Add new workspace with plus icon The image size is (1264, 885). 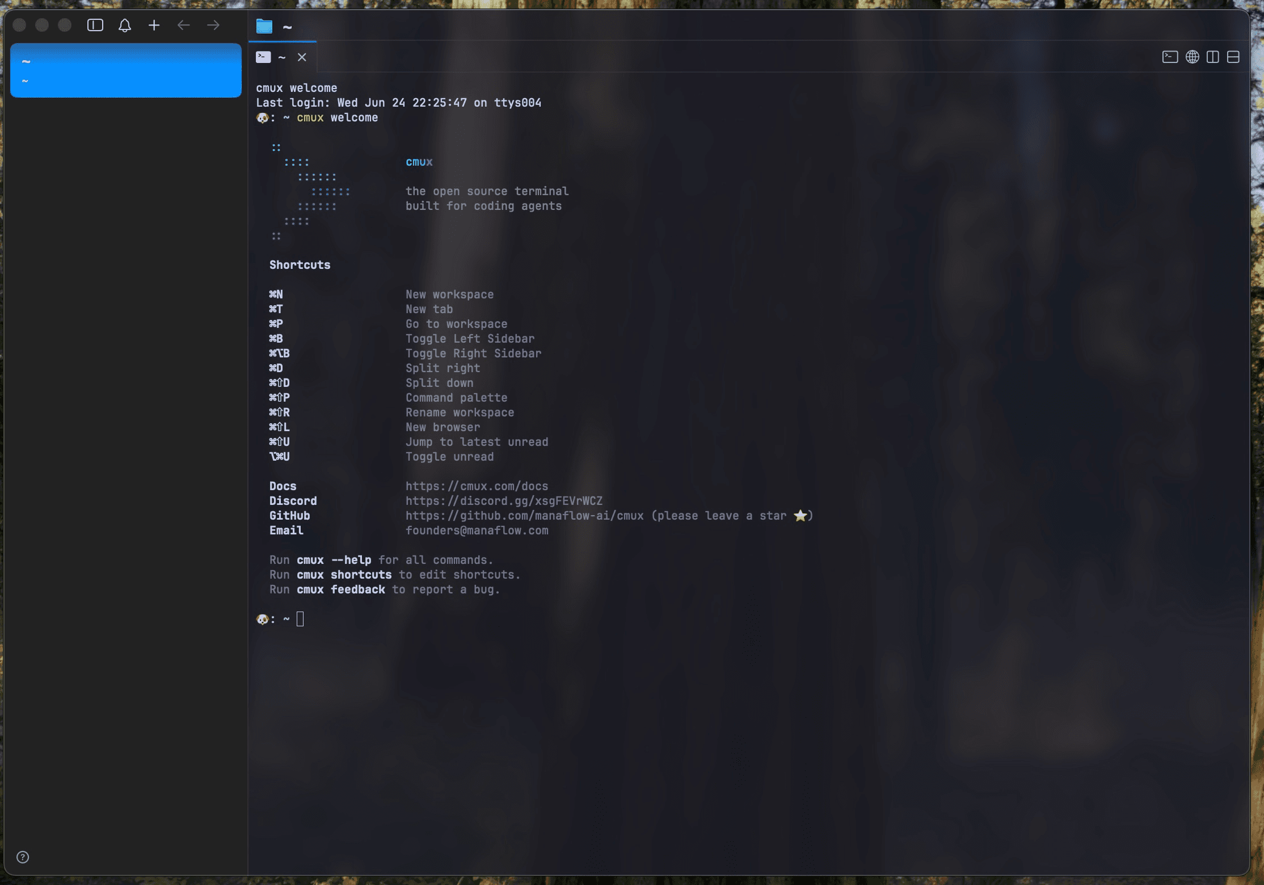tap(154, 26)
